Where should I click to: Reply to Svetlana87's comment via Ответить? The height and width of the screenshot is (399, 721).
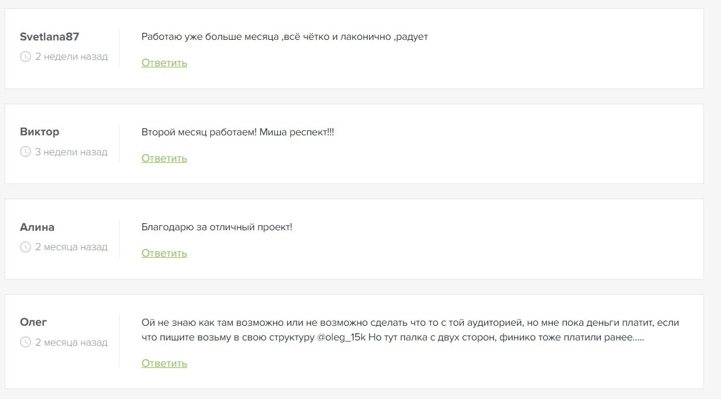click(164, 63)
